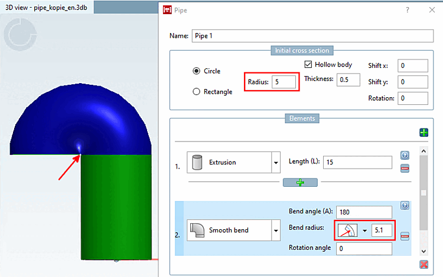Click the view rotation widget in the 3D view
This screenshot has width=443, height=277.
20,34
